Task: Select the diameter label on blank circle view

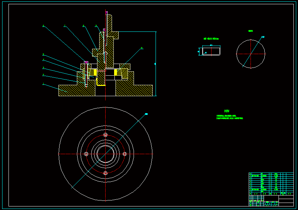Action: tap(263, 37)
